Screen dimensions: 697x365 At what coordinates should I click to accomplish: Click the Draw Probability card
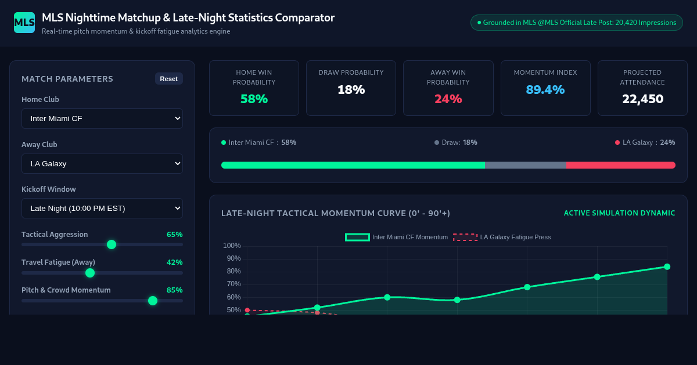tap(351, 88)
